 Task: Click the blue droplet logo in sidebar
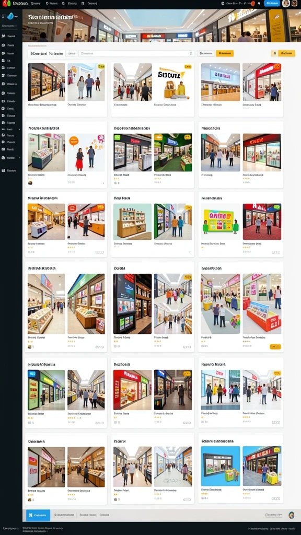click(x=10, y=16)
